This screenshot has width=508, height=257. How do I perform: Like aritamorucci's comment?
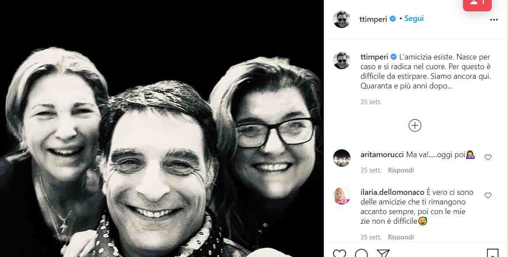click(x=488, y=158)
